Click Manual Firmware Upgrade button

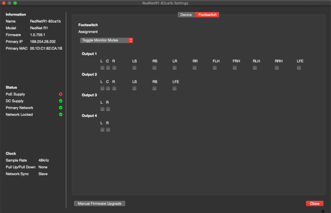pos(99,204)
